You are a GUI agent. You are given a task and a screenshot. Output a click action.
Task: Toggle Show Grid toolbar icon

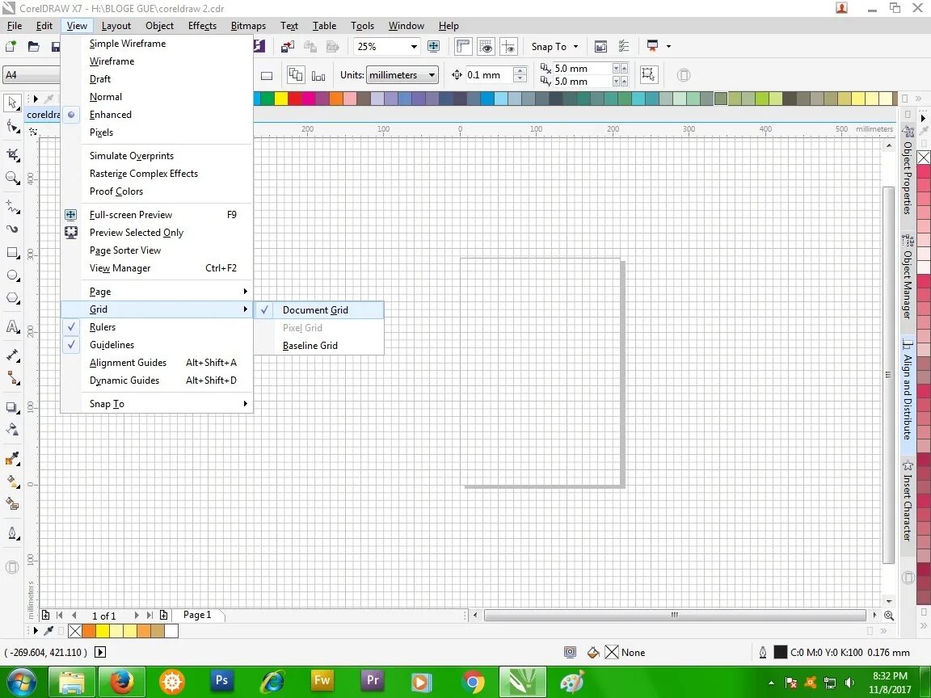(486, 46)
